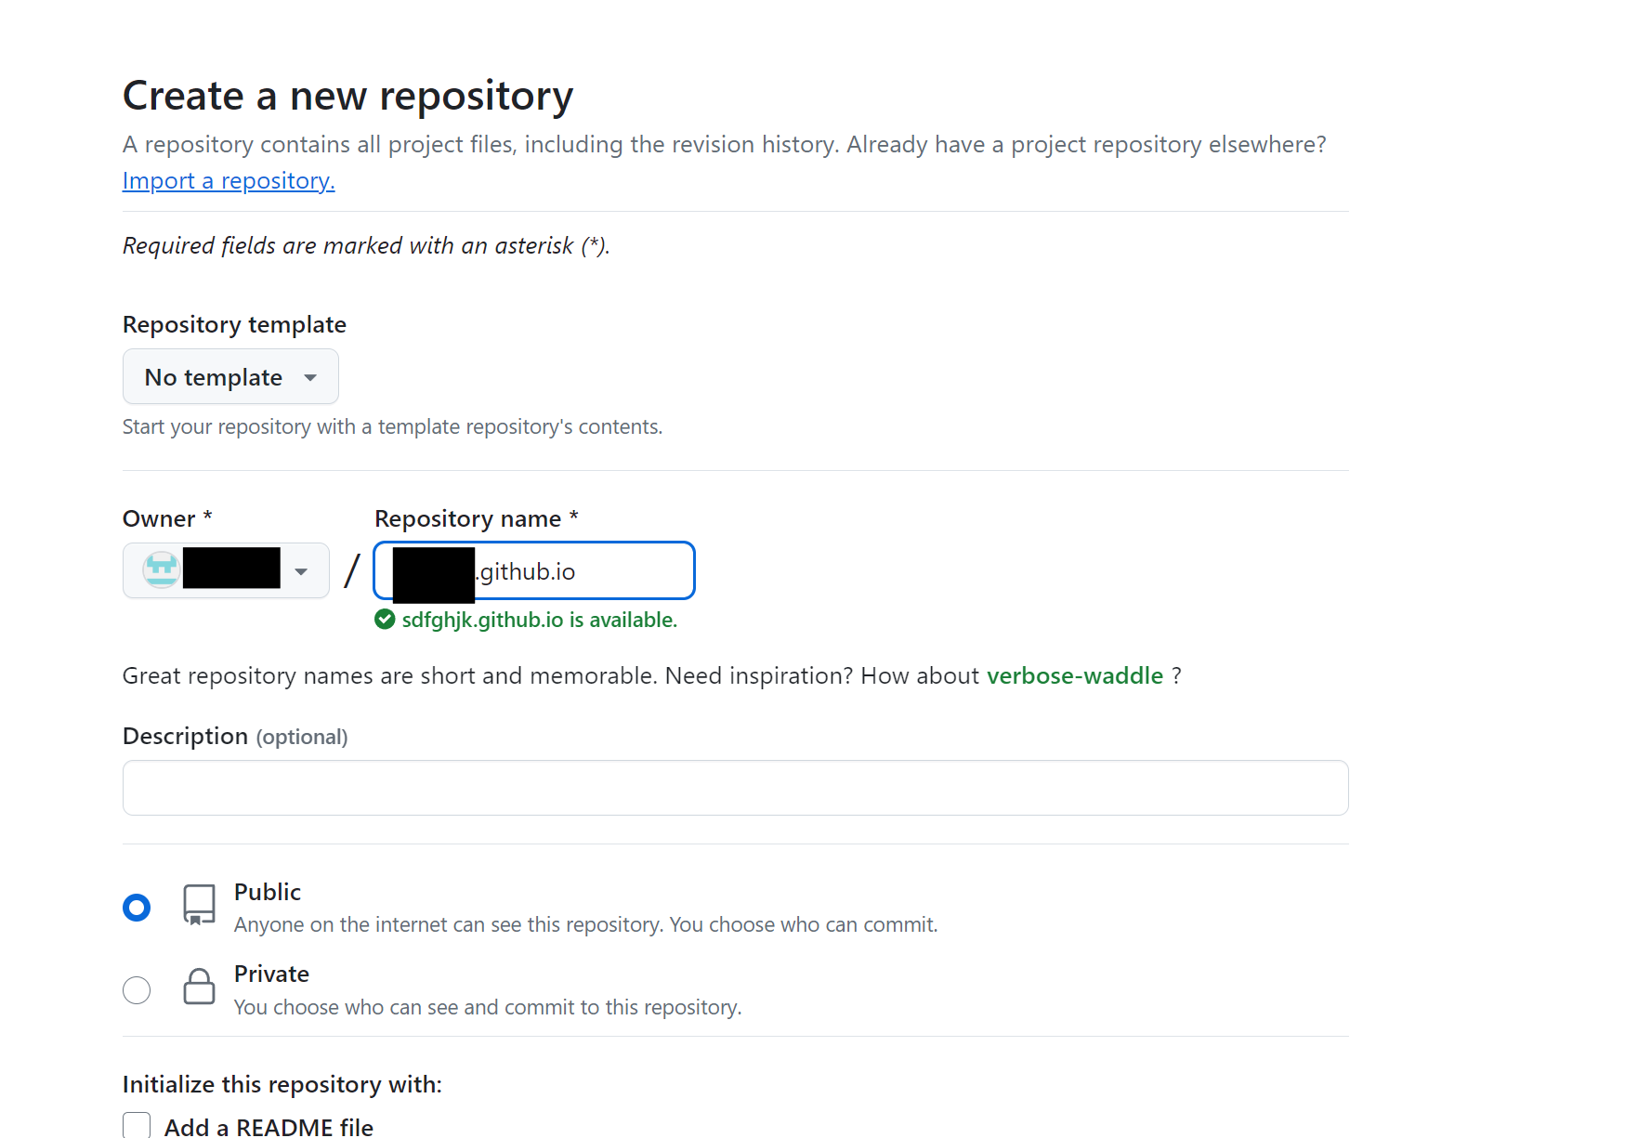Click the Description (optional) label
Viewport: 1625px width, 1138px height.
click(x=235, y=736)
